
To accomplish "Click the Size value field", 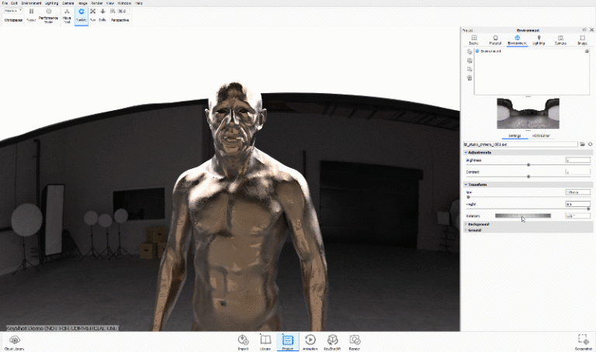I will [577, 192].
